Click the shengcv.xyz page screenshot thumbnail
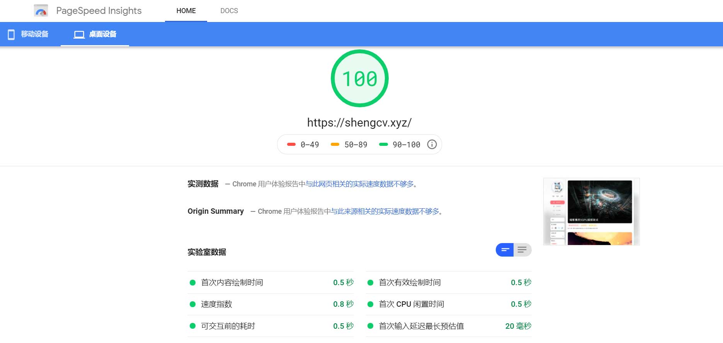The width and height of the screenshot is (723, 343). coord(592,211)
